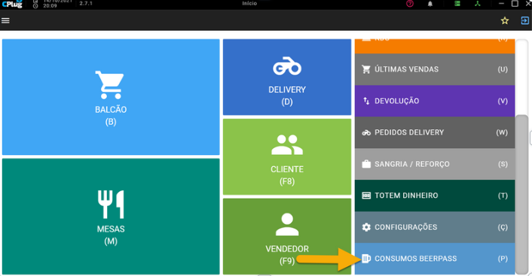Open the Cliente (F8) tile
This screenshot has width=532, height=276.
click(287, 156)
